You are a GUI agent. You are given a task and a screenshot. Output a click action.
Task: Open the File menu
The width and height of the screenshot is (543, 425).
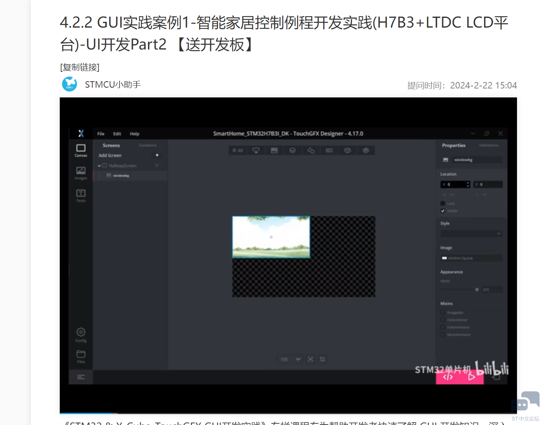tap(101, 134)
